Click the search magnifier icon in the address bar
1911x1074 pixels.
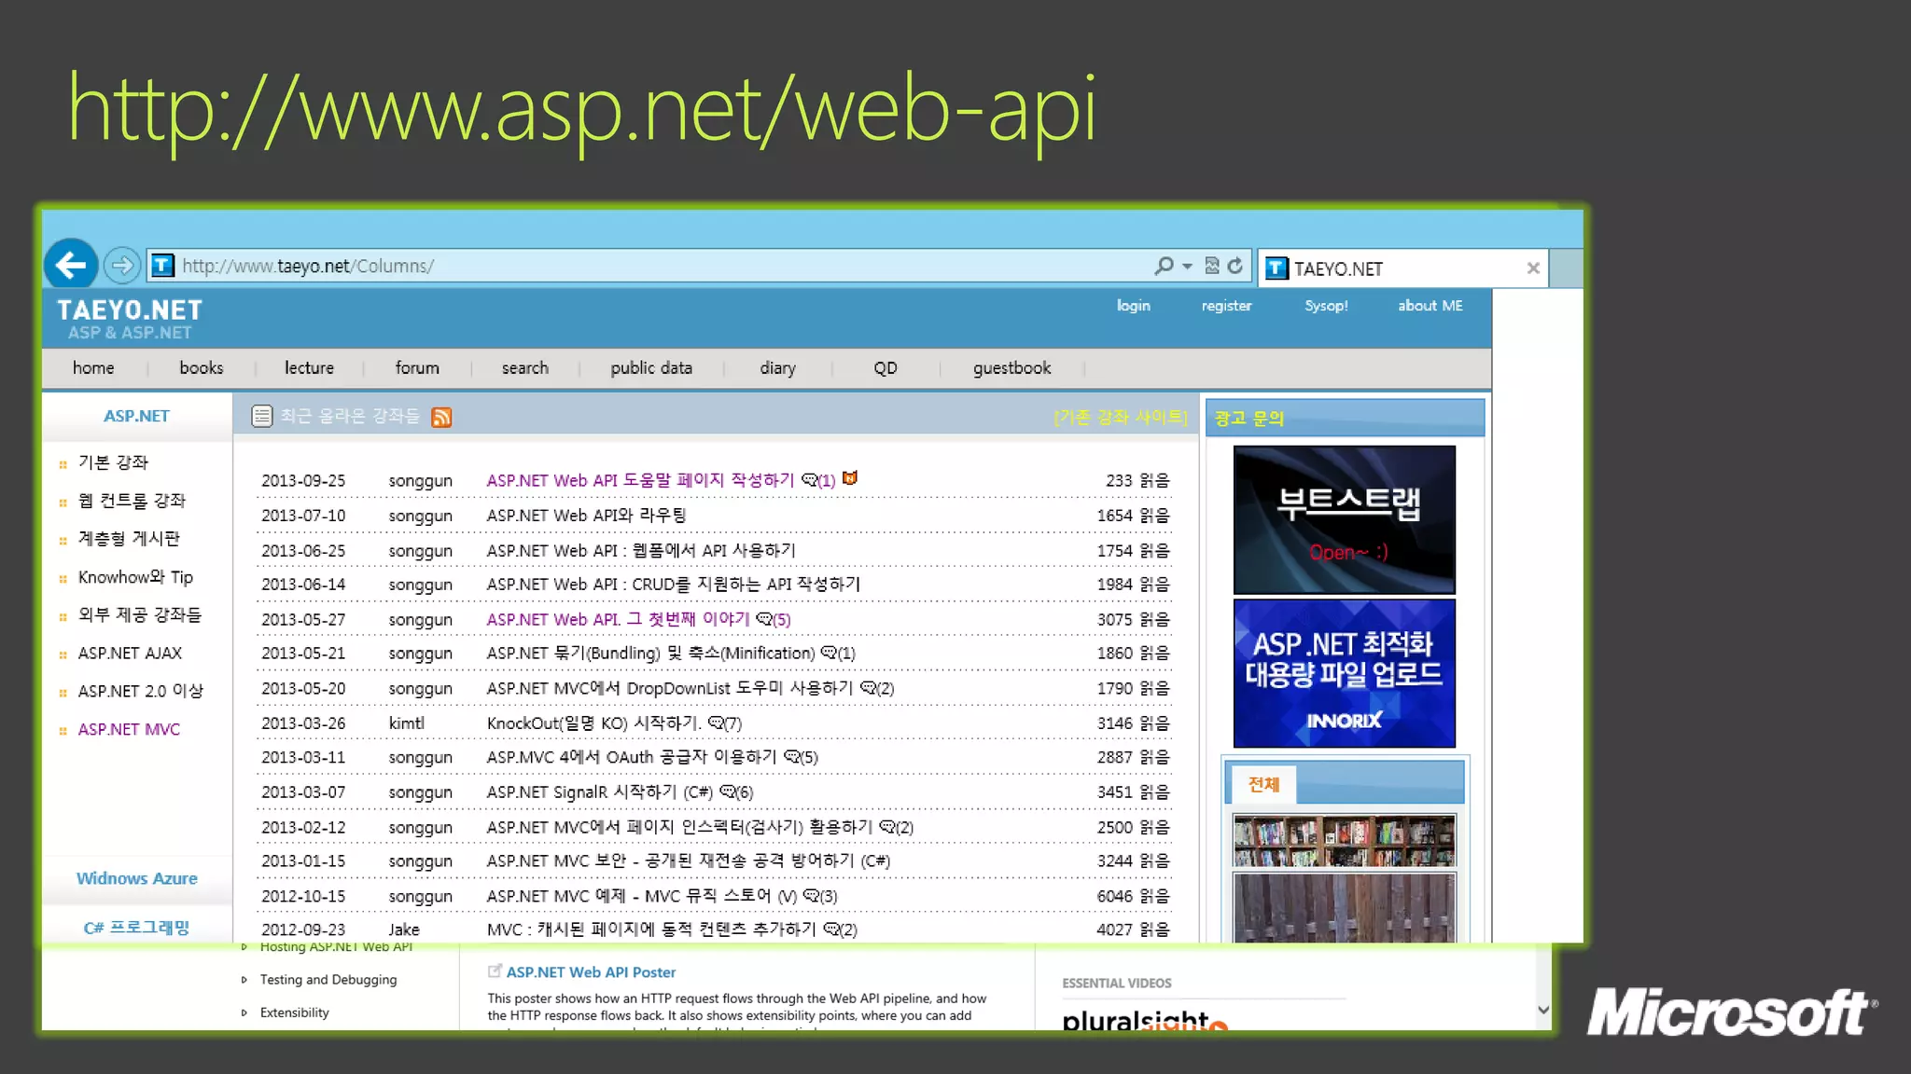[1164, 266]
